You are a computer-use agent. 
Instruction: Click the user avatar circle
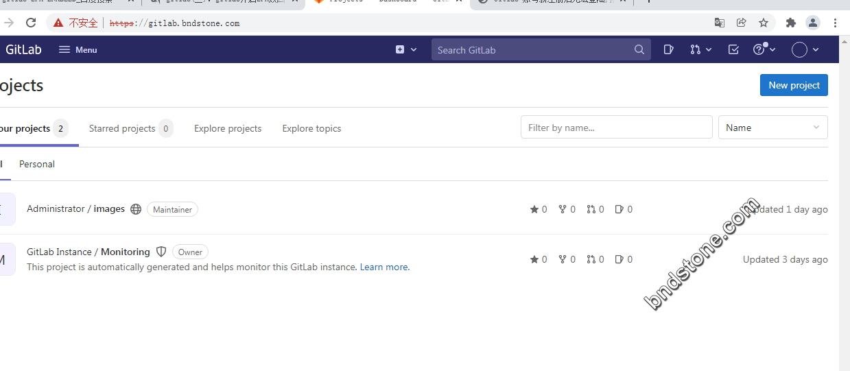[799, 49]
